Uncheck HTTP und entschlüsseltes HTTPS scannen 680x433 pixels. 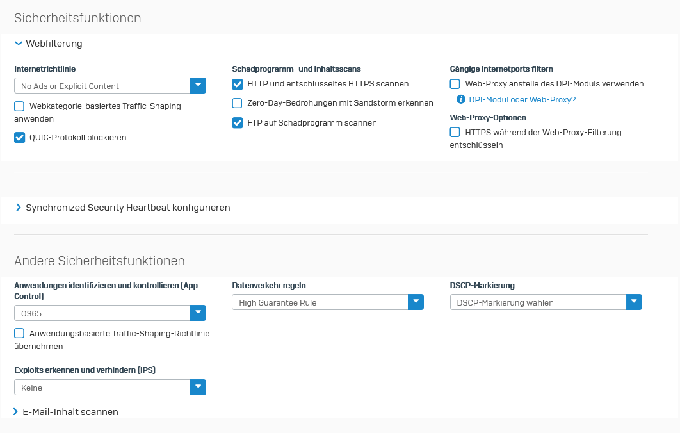(237, 84)
